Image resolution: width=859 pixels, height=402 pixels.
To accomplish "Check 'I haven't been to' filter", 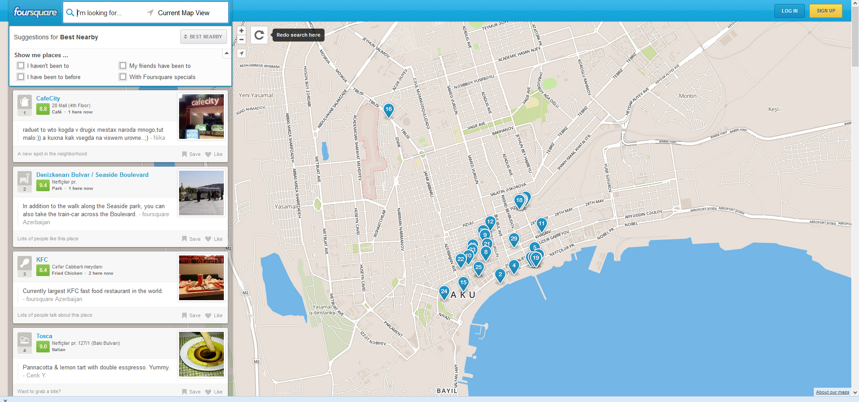I will click(x=21, y=66).
